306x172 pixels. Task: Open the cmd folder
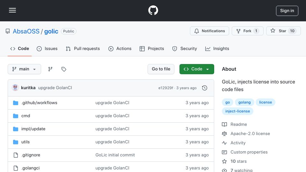coord(25,116)
